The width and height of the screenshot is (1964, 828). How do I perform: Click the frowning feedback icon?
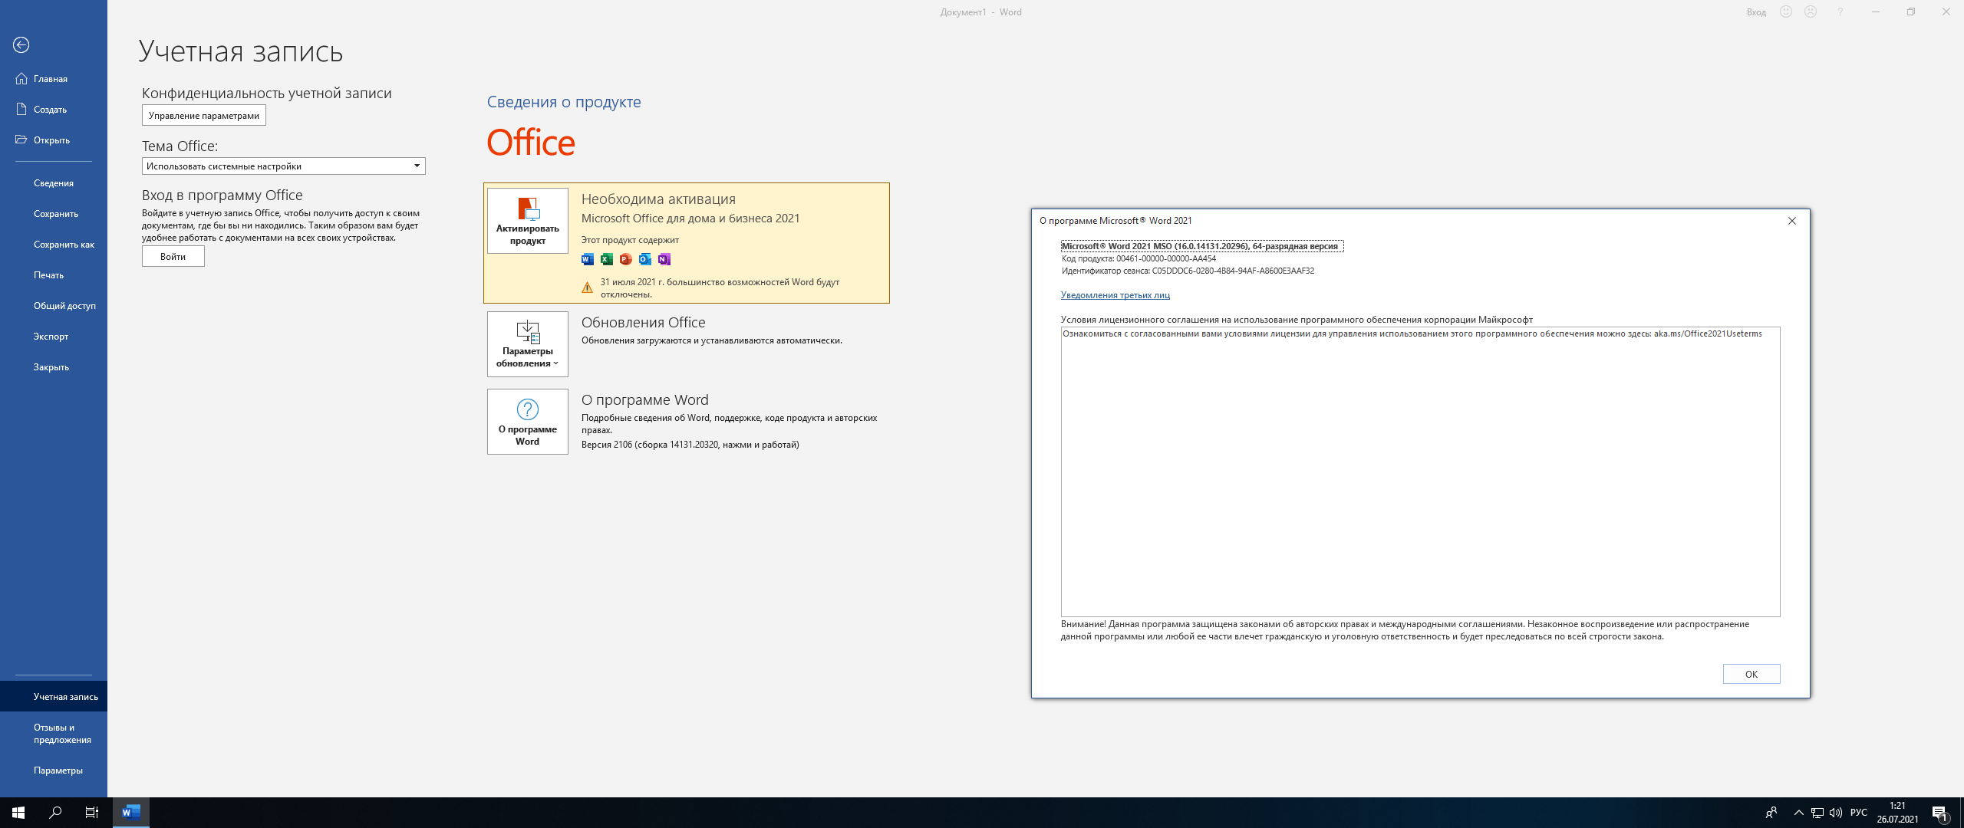click(x=1811, y=11)
